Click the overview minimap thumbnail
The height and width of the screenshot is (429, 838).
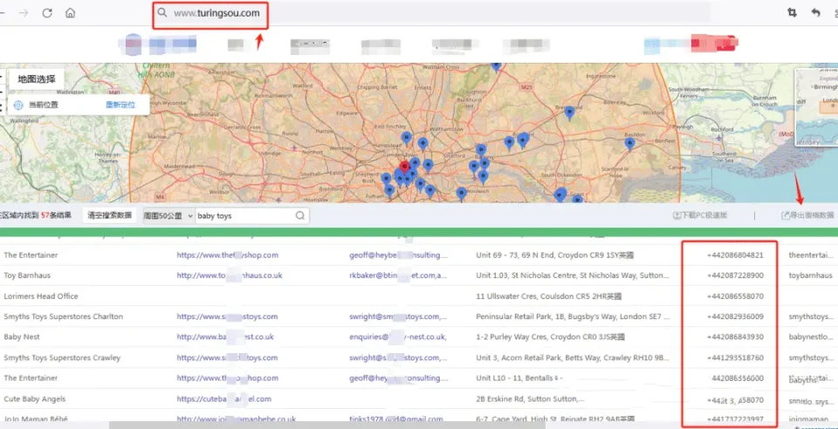point(816,109)
